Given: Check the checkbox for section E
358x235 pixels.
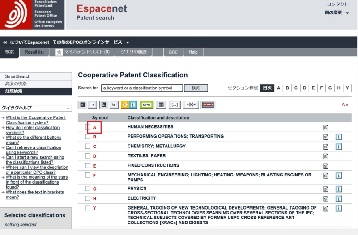Looking at the screenshot, I should coord(88,165).
